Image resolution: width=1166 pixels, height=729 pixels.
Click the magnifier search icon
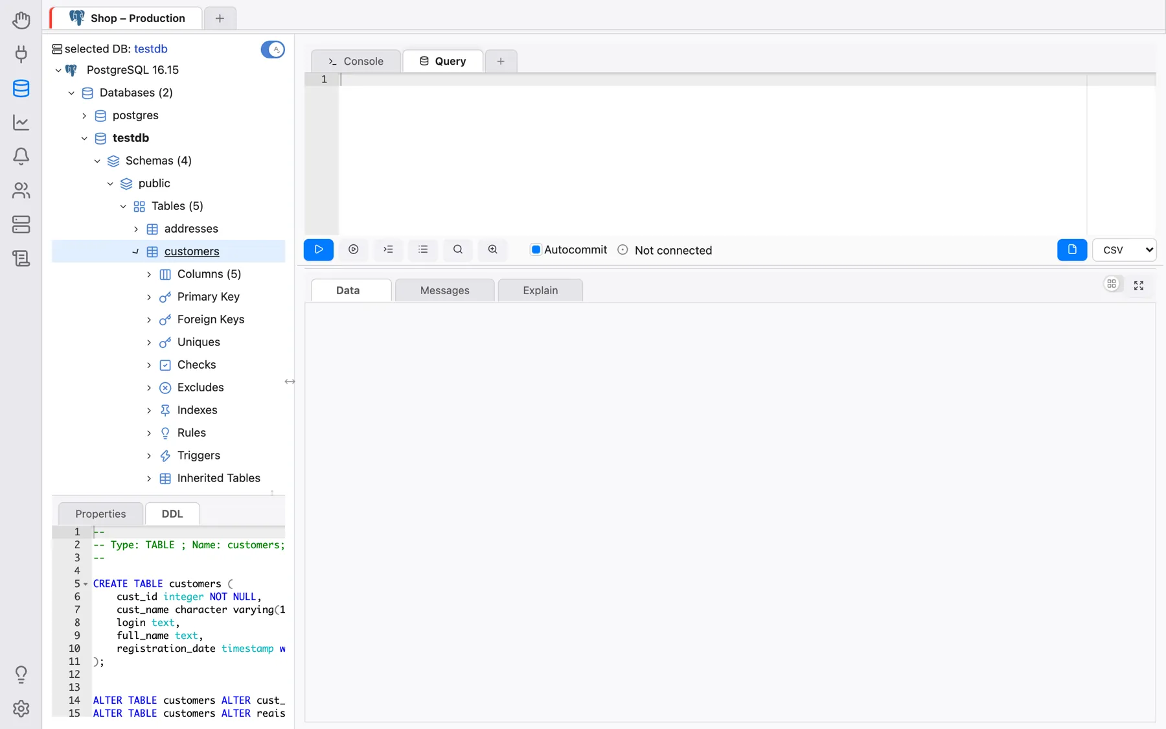click(458, 249)
